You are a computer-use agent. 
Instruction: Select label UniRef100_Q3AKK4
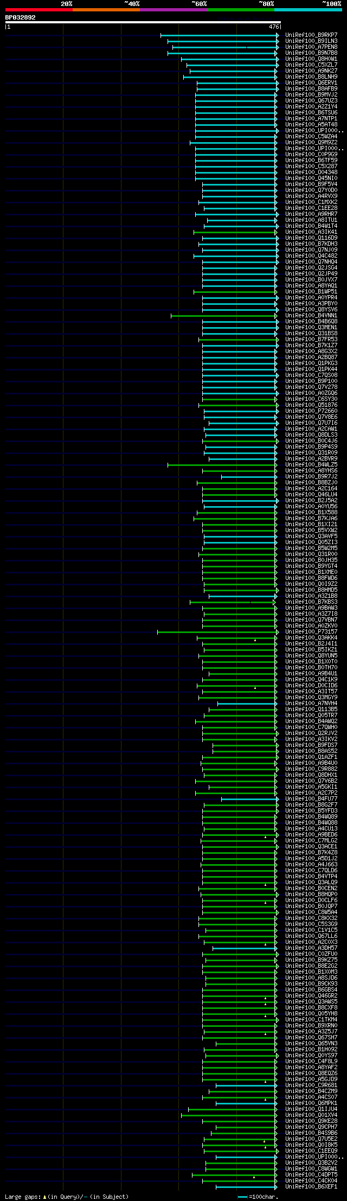(311, 637)
